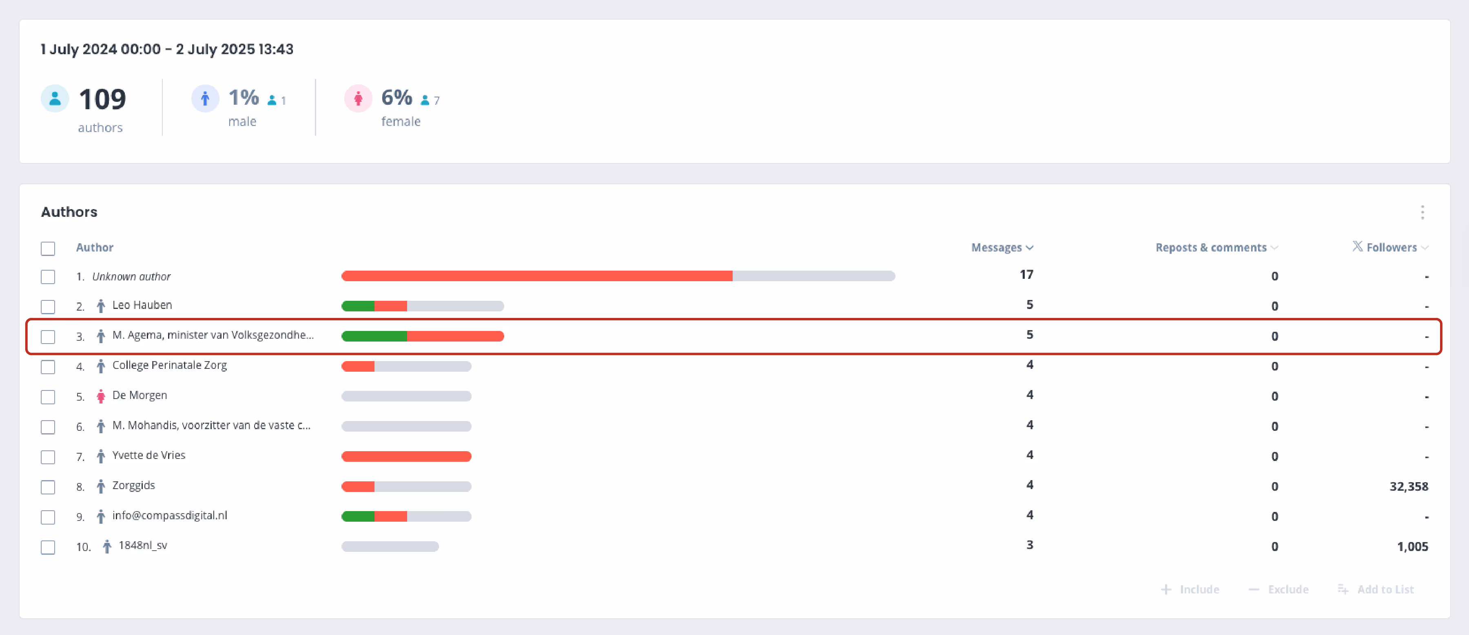Click Yvette de Vries red sentiment bar
Image resolution: width=1469 pixels, height=635 pixels.
(x=406, y=457)
